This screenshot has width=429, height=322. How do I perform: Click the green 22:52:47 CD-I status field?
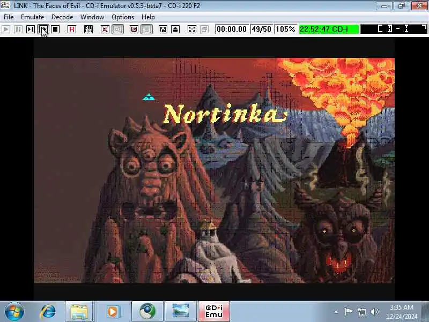329,29
